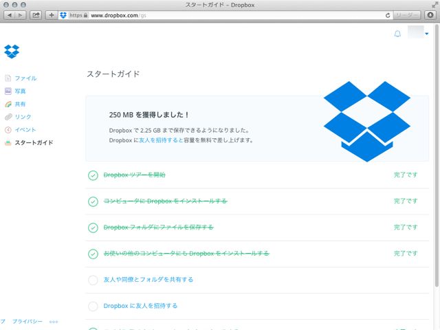
Task: Open 写真 in the sidebar
Action: coord(20,91)
